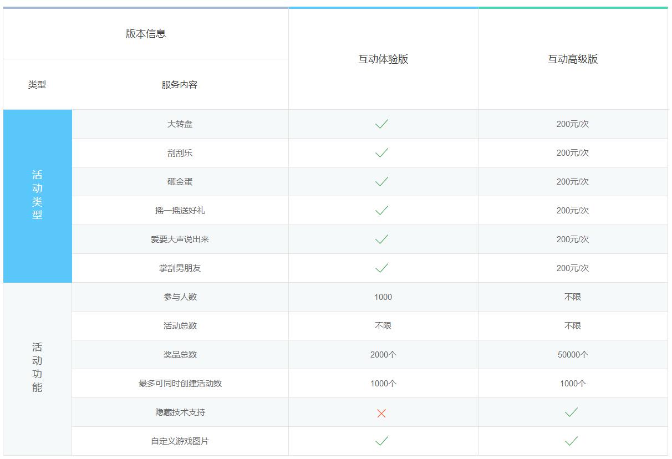Click the 参与人数 row label
Viewport: 672px width, 459px height.
click(180, 297)
